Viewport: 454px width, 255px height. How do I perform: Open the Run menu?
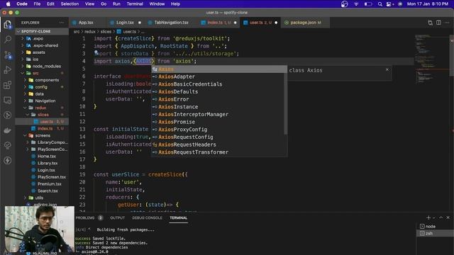(116, 4)
